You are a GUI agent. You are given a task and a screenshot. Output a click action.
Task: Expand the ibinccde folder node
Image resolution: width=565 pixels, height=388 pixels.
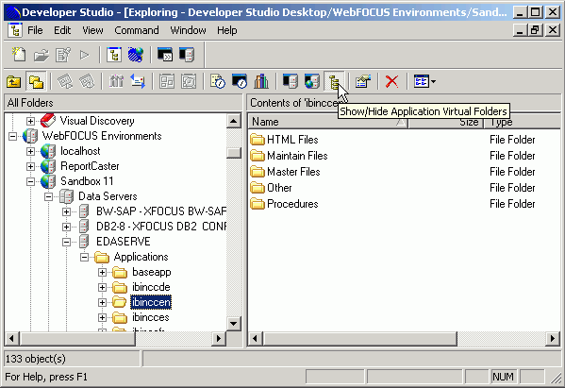point(102,287)
